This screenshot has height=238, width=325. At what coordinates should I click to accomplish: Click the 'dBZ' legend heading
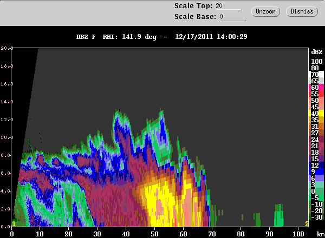(317, 52)
